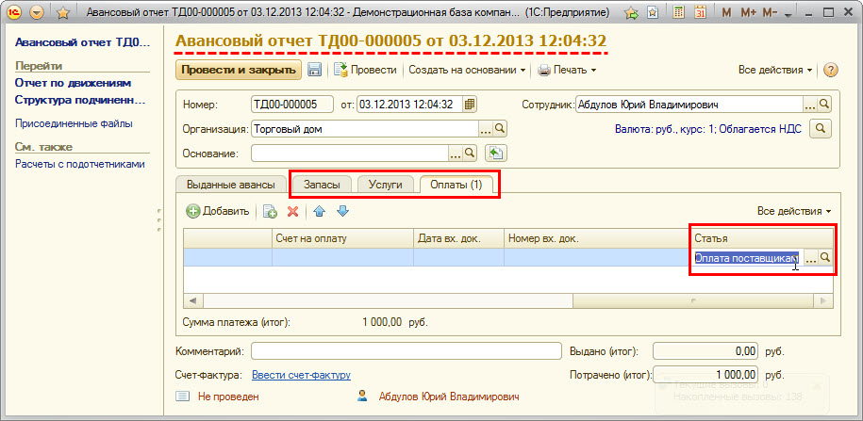This screenshot has width=863, height=421.
Task: Click the Оплата поставщикам cell
Action: point(746,258)
